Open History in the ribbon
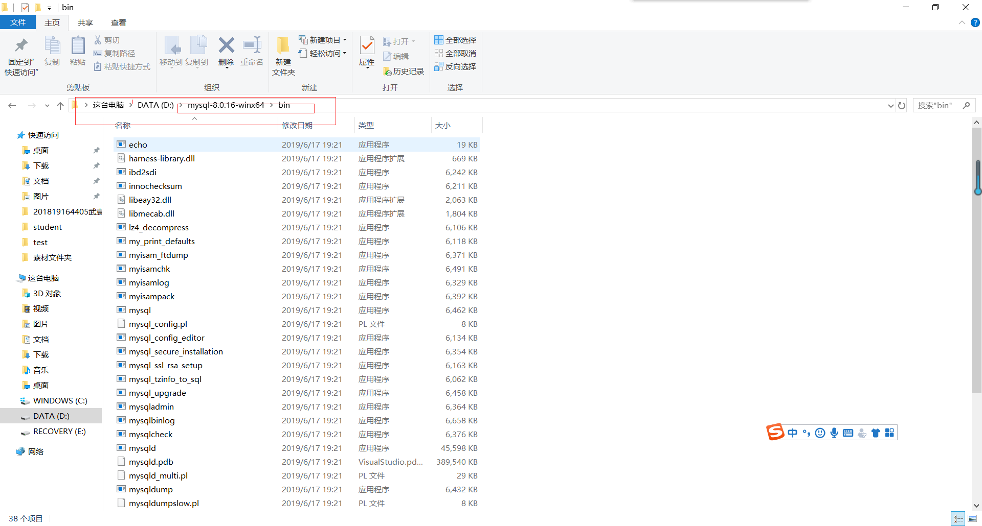 (404, 71)
